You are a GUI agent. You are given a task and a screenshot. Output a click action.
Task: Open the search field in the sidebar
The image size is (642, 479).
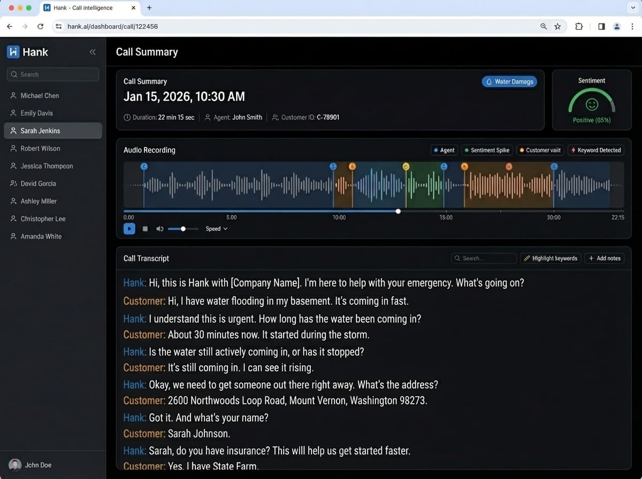tap(52, 74)
